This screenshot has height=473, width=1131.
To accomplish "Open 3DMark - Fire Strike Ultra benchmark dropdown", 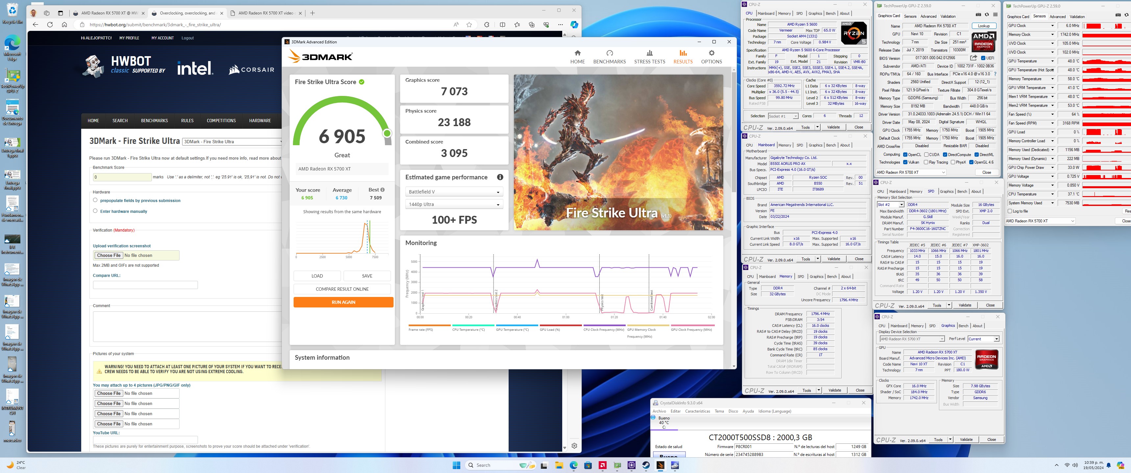I will [232, 142].
